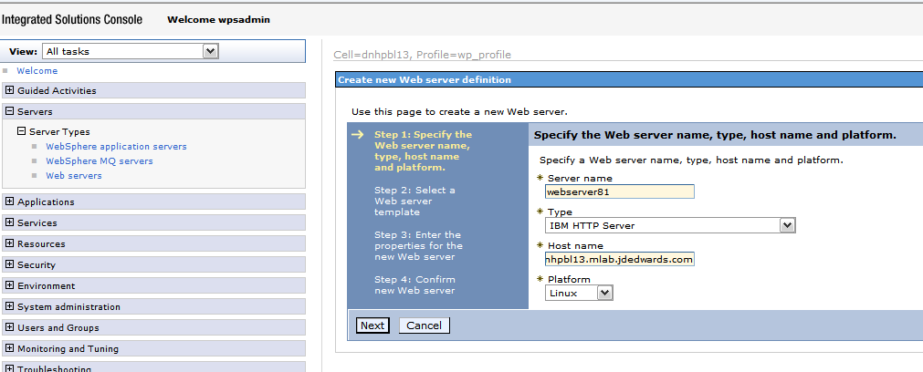Expand the Guided Activities section
The width and height of the screenshot is (923, 372).
coord(9,90)
